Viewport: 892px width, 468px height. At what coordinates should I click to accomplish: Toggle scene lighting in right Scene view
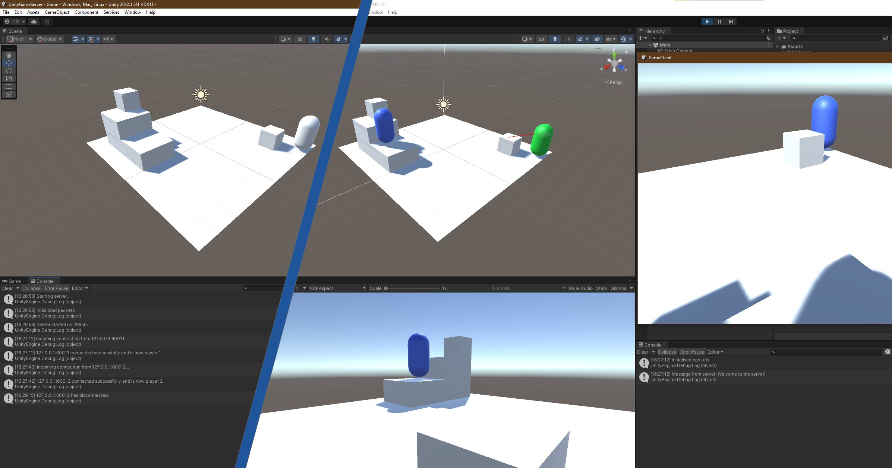tap(555, 39)
